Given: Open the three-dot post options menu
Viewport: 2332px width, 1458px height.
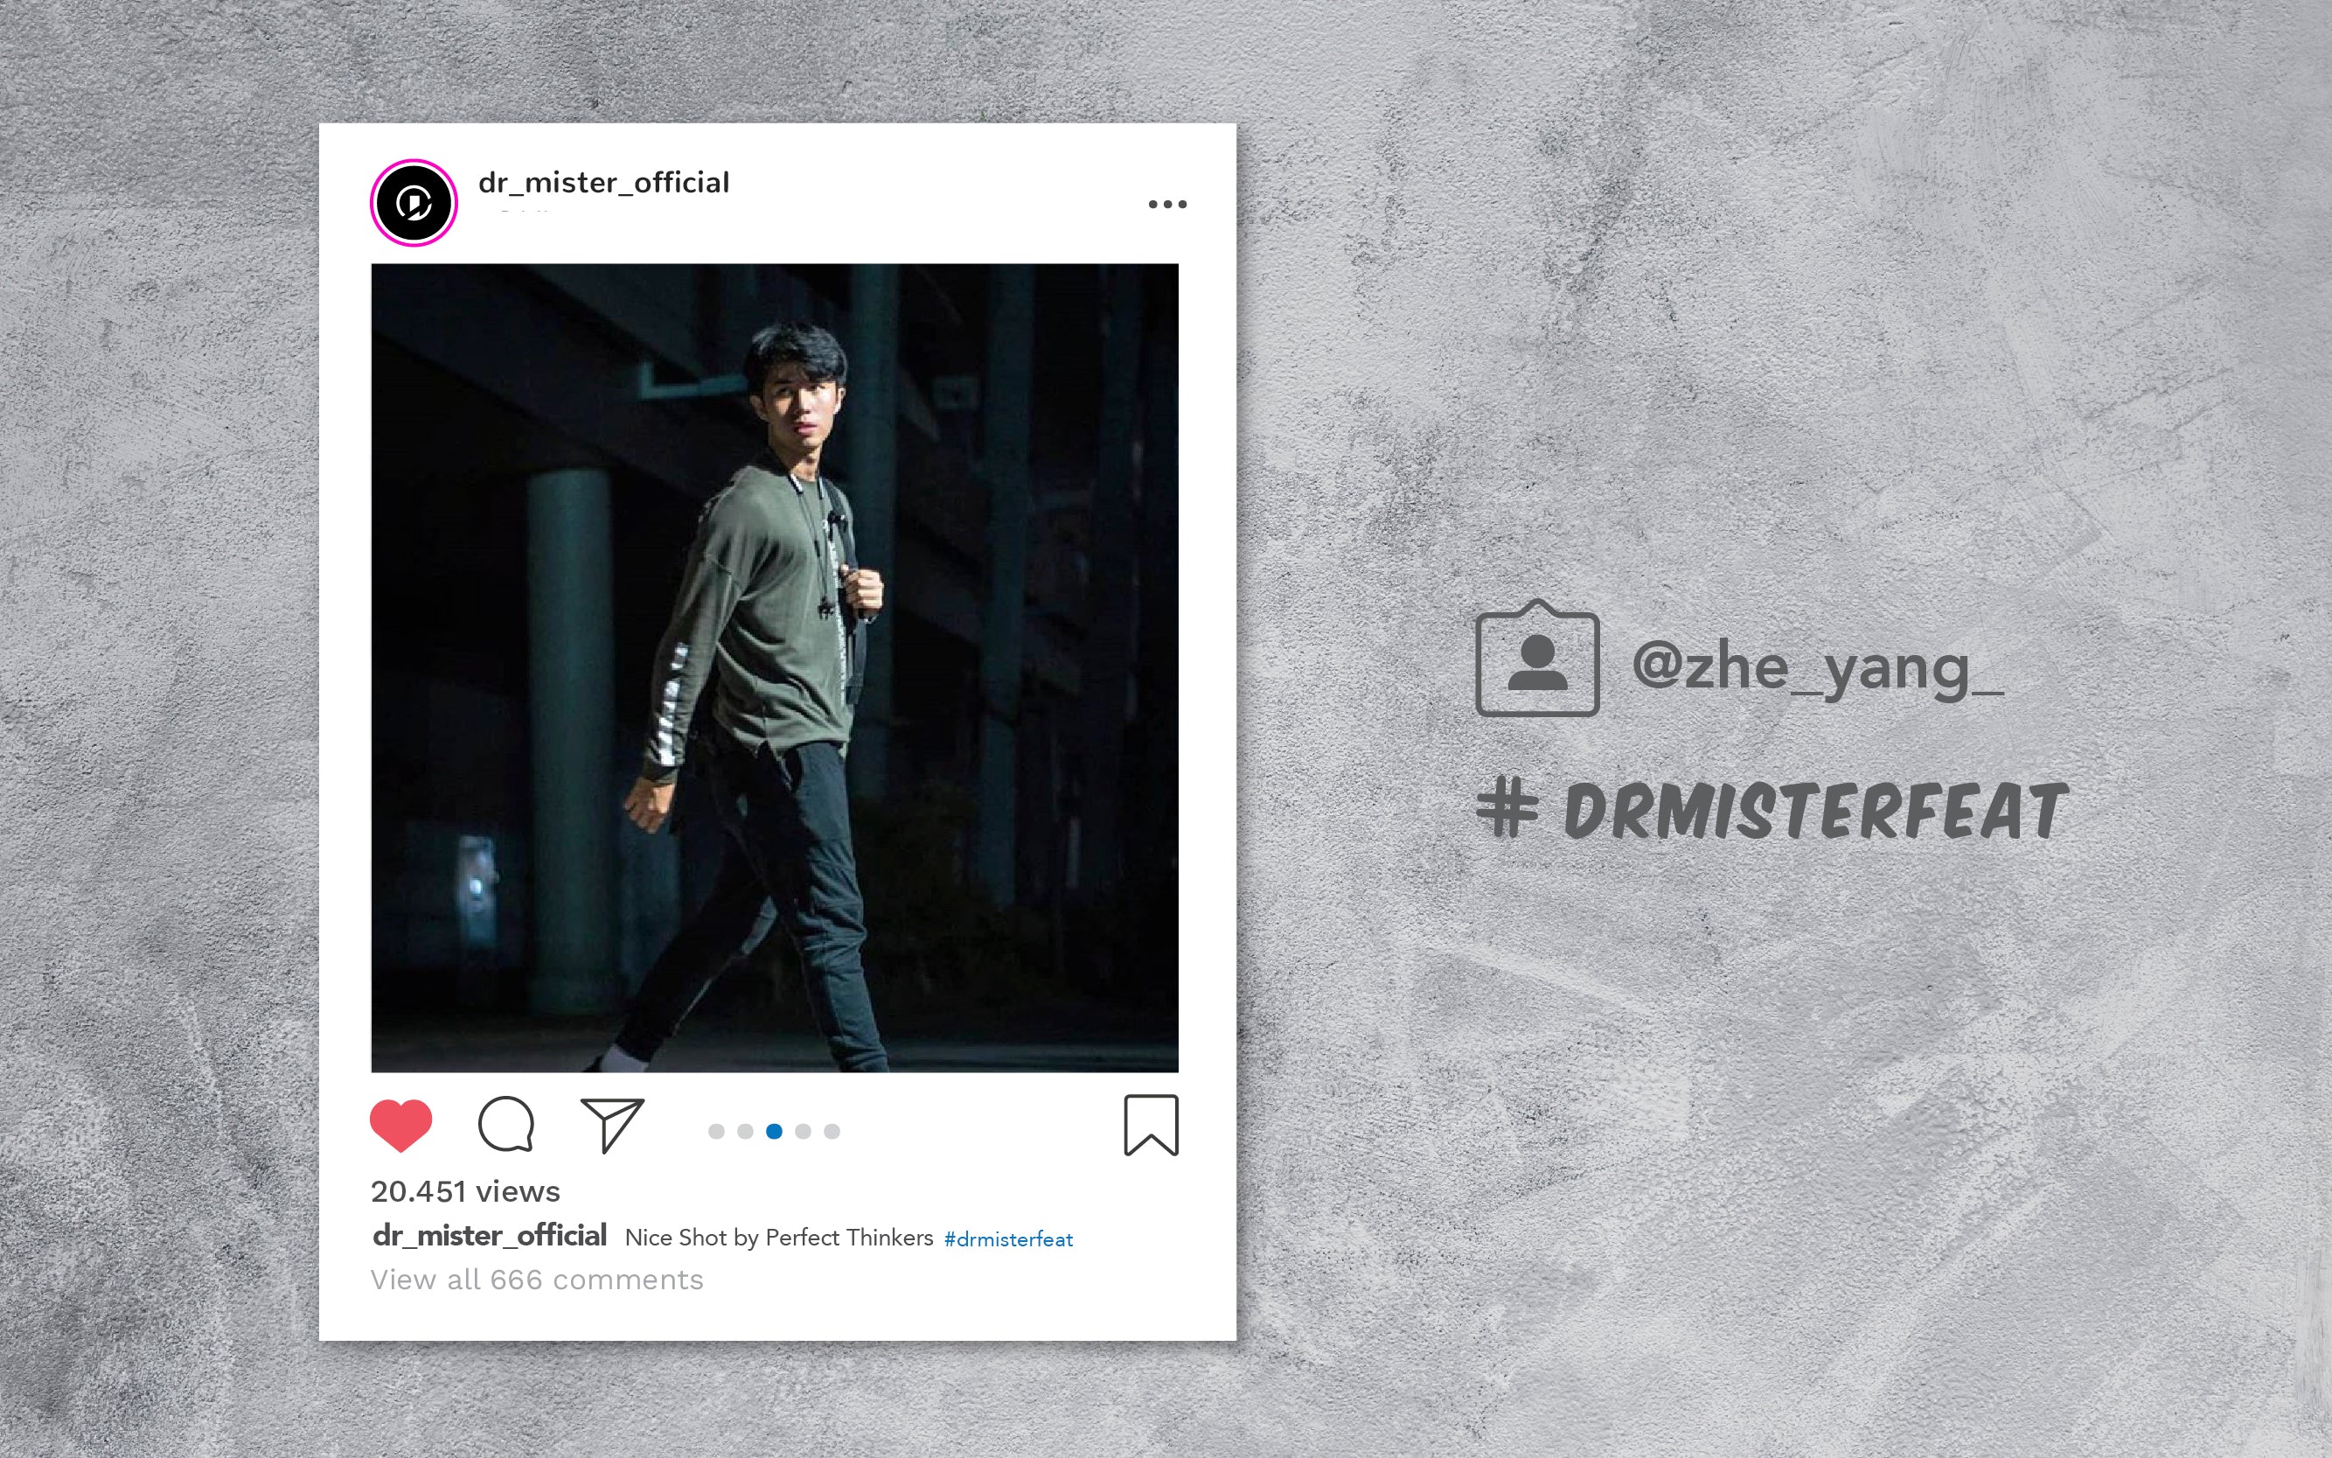Looking at the screenshot, I should coord(1167,205).
